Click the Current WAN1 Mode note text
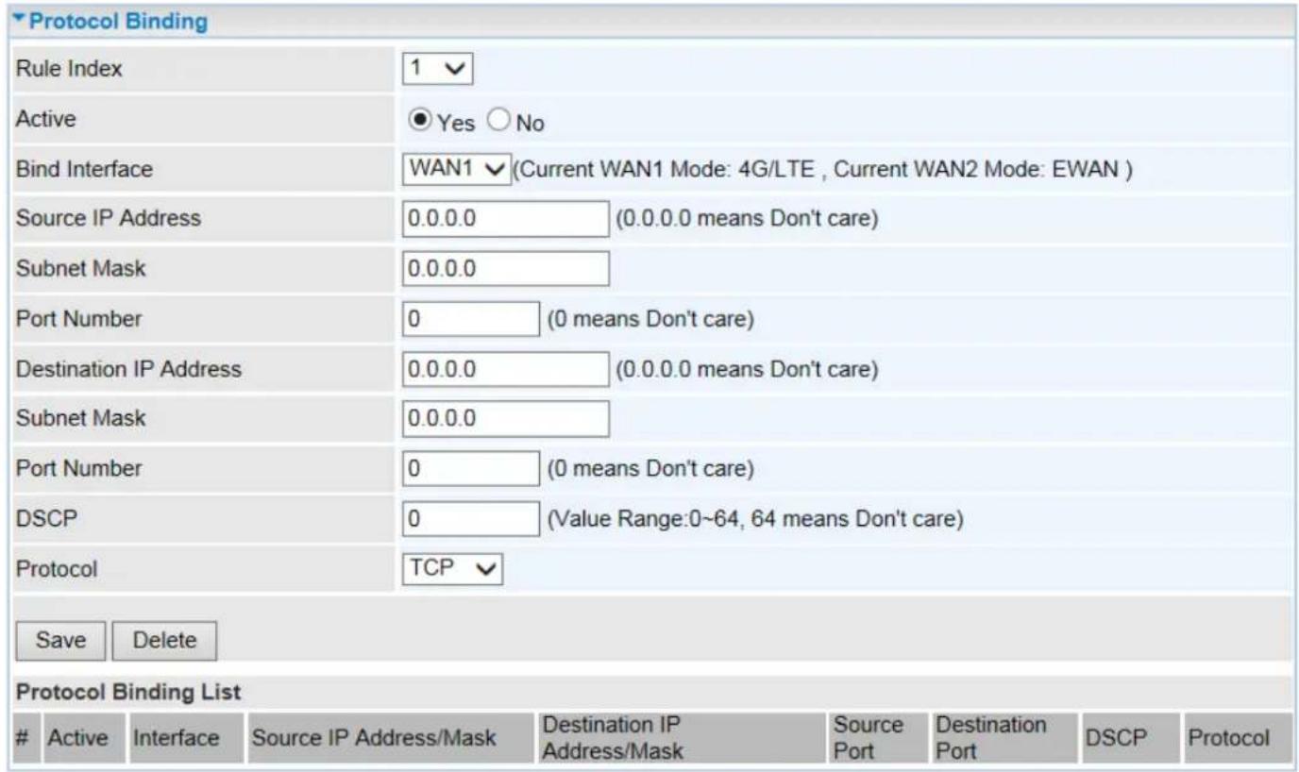The width and height of the screenshot is (1299, 772). click(x=822, y=171)
